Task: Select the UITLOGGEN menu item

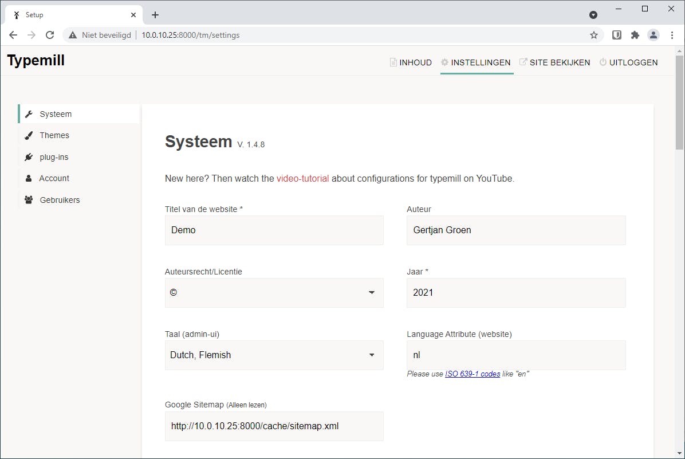Action: 628,62
